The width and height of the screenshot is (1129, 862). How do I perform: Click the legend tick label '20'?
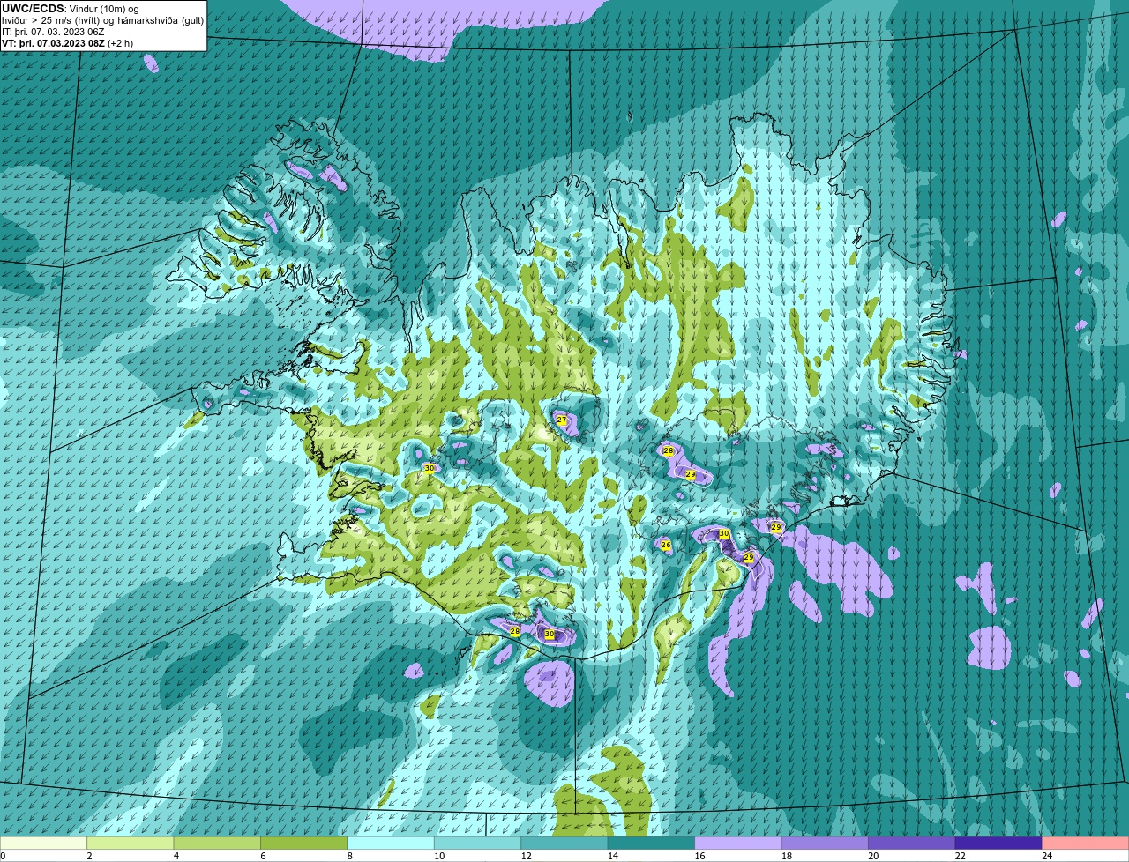[x=873, y=856]
